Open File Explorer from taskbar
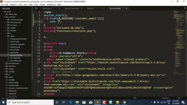Image resolution: width=187 pixels, height=105 pixels. click(77, 102)
